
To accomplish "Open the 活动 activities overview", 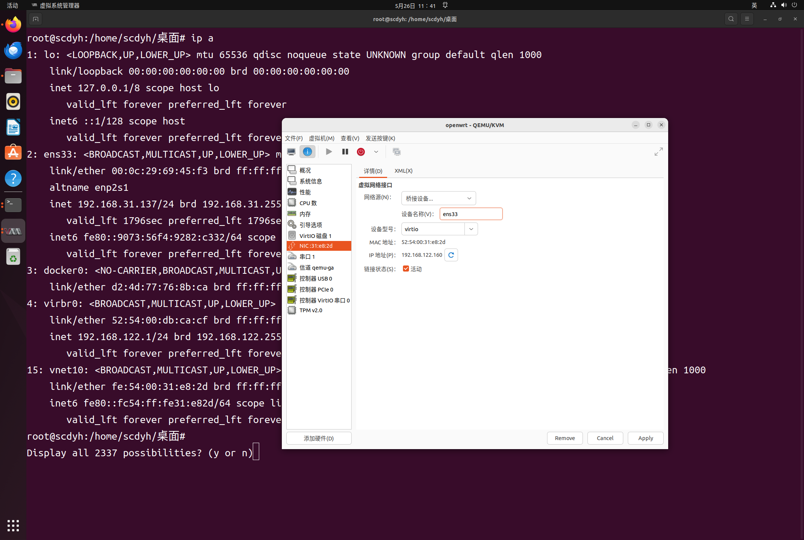I will click(12, 5).
